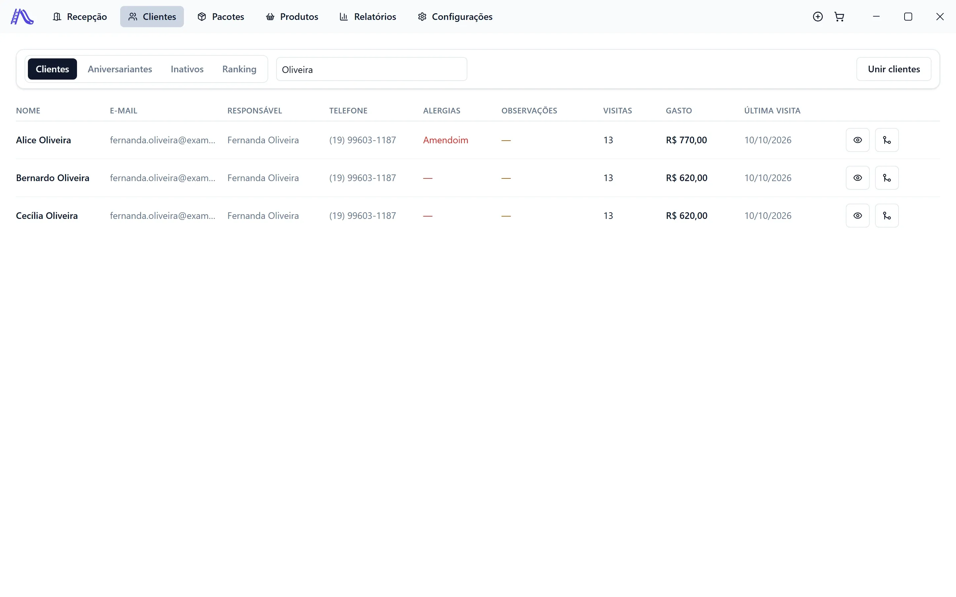Open Configurações

click(x=455, y=17)
